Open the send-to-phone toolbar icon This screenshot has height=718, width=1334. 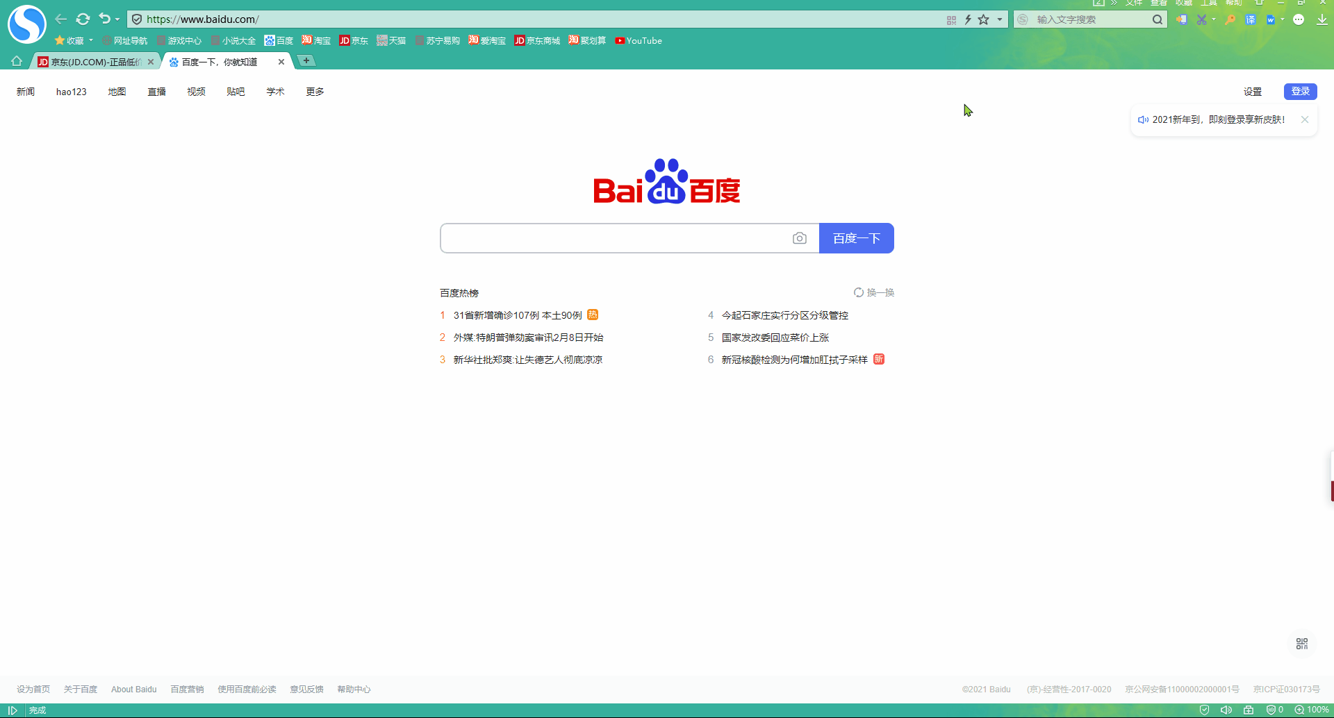click(1182, 19)
